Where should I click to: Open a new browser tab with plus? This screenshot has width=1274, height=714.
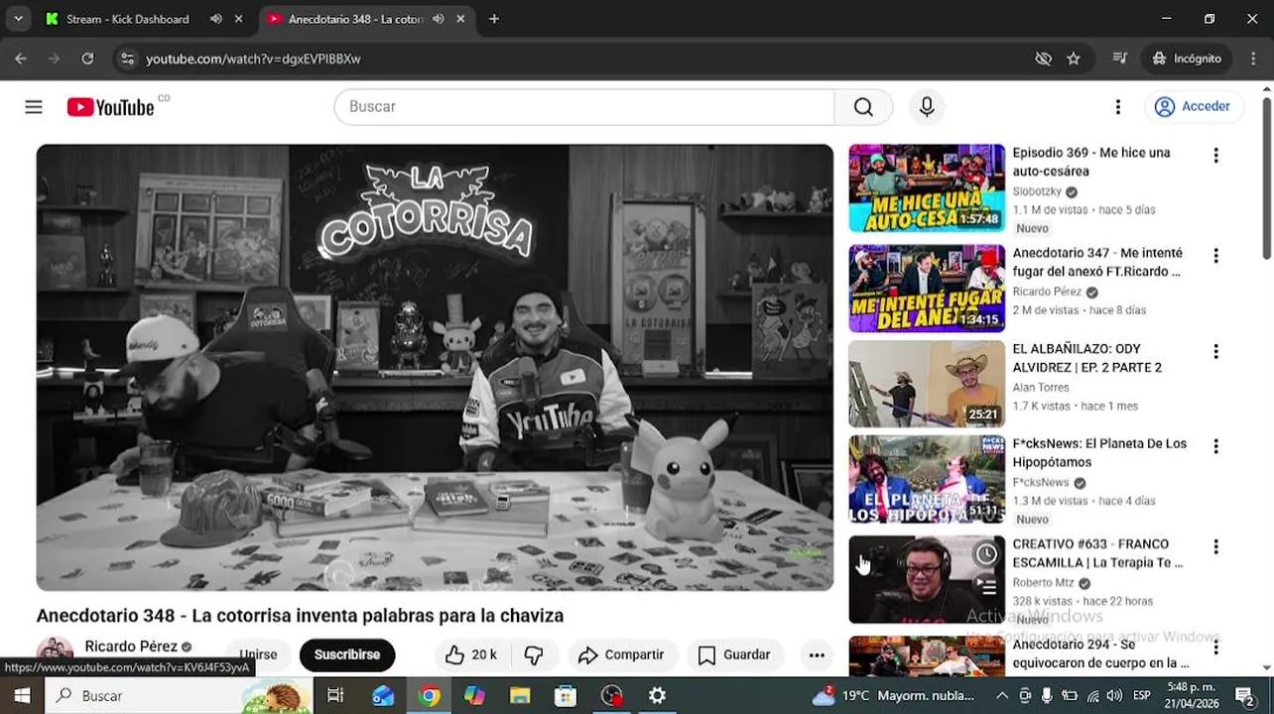click(494, 19)
